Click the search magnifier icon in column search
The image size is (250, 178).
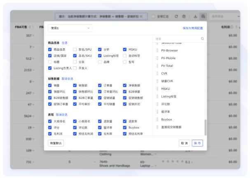pyautogui.click(x=202, y=39)
